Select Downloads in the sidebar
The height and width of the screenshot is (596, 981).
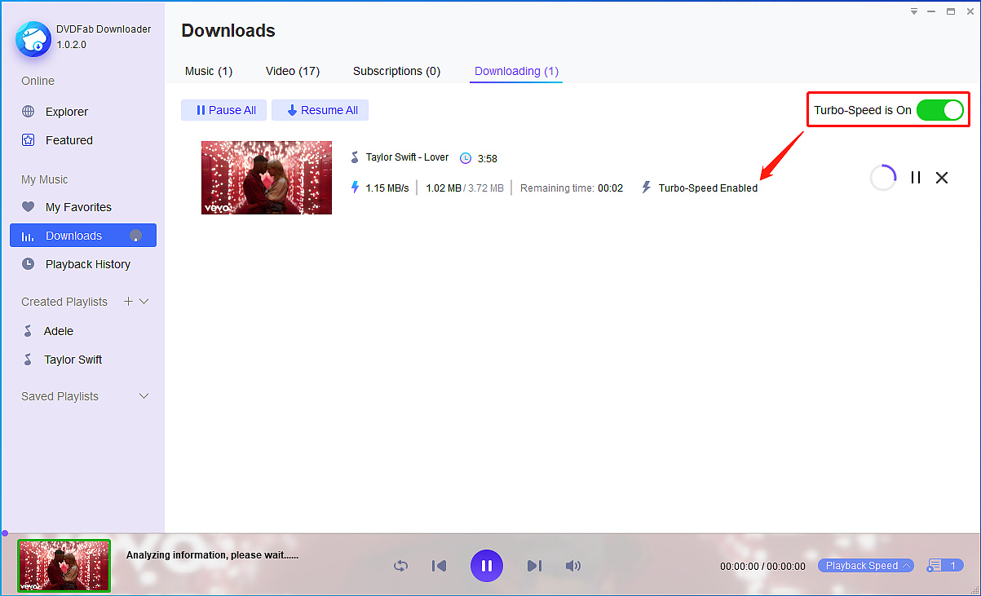83,236
